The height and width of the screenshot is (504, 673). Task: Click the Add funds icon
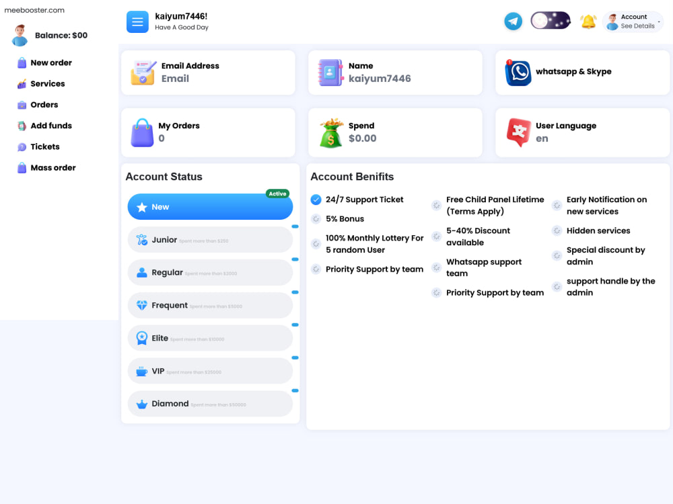click(22, 126)
